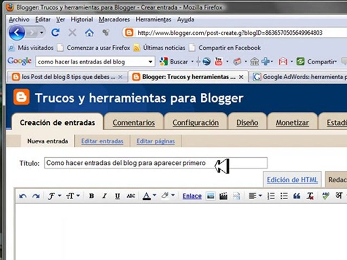
Task: Click the Hindi transliteration icon
Action: click(339, 195)
